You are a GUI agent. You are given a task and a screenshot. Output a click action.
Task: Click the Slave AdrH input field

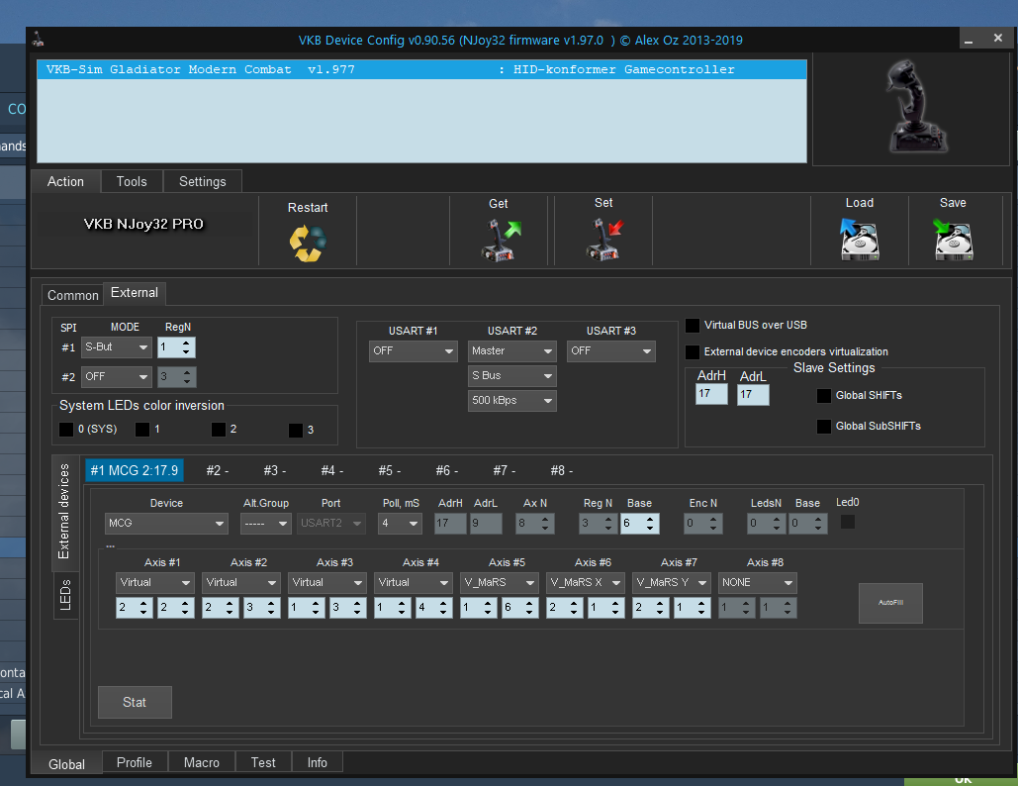pos(711,394)
